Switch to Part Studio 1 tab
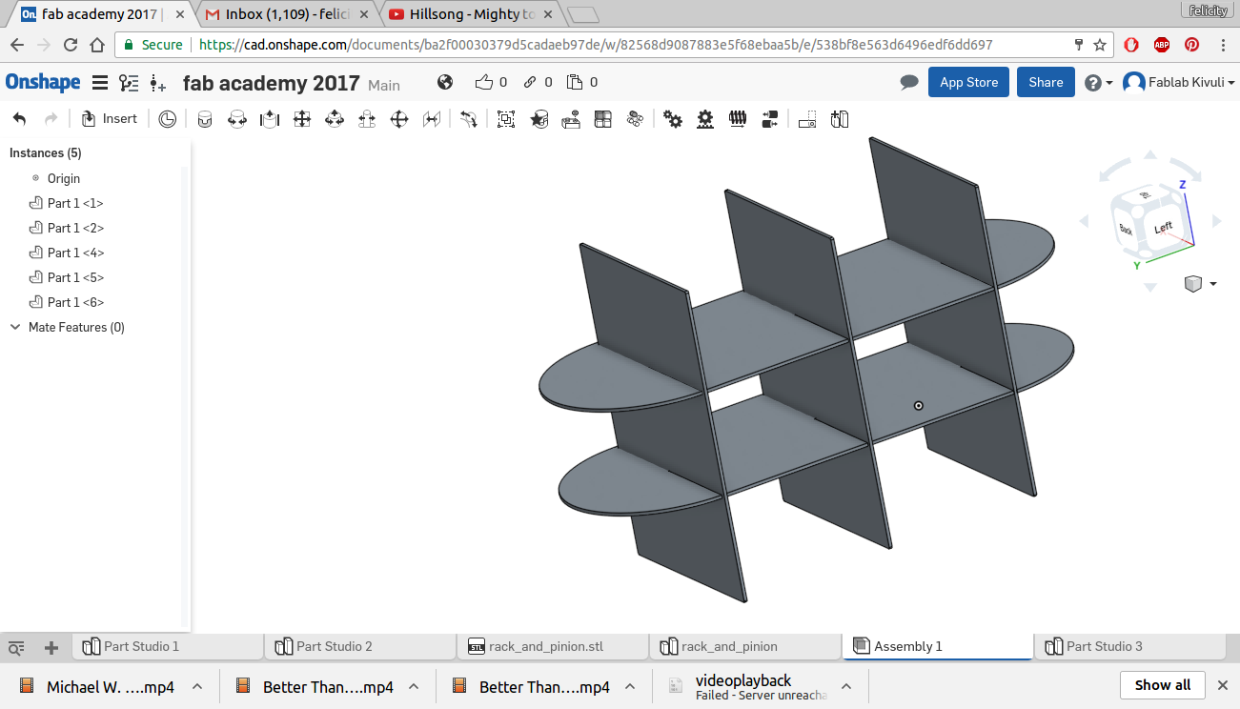This screenshot has height=709, width=1240. (168, 646)
